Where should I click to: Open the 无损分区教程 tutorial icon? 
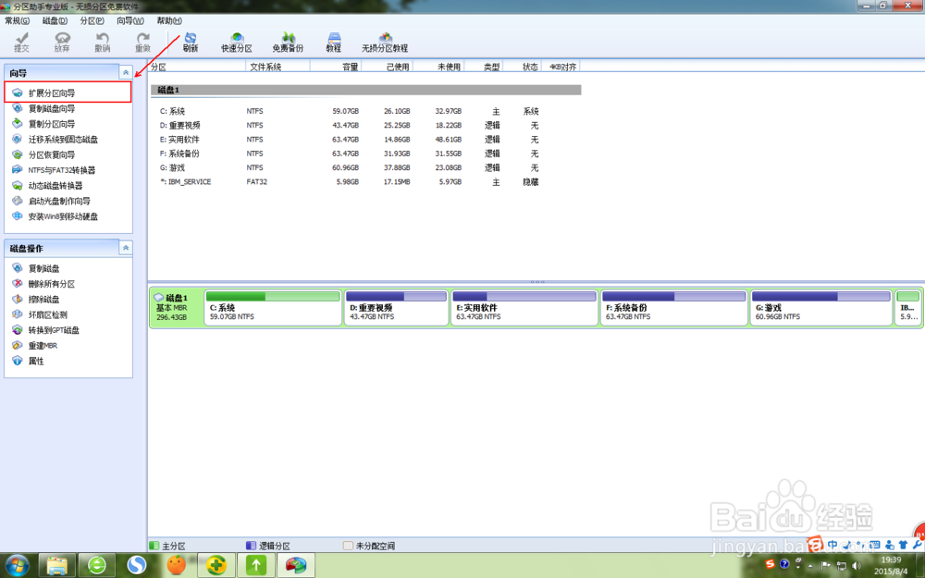point(385,43)
